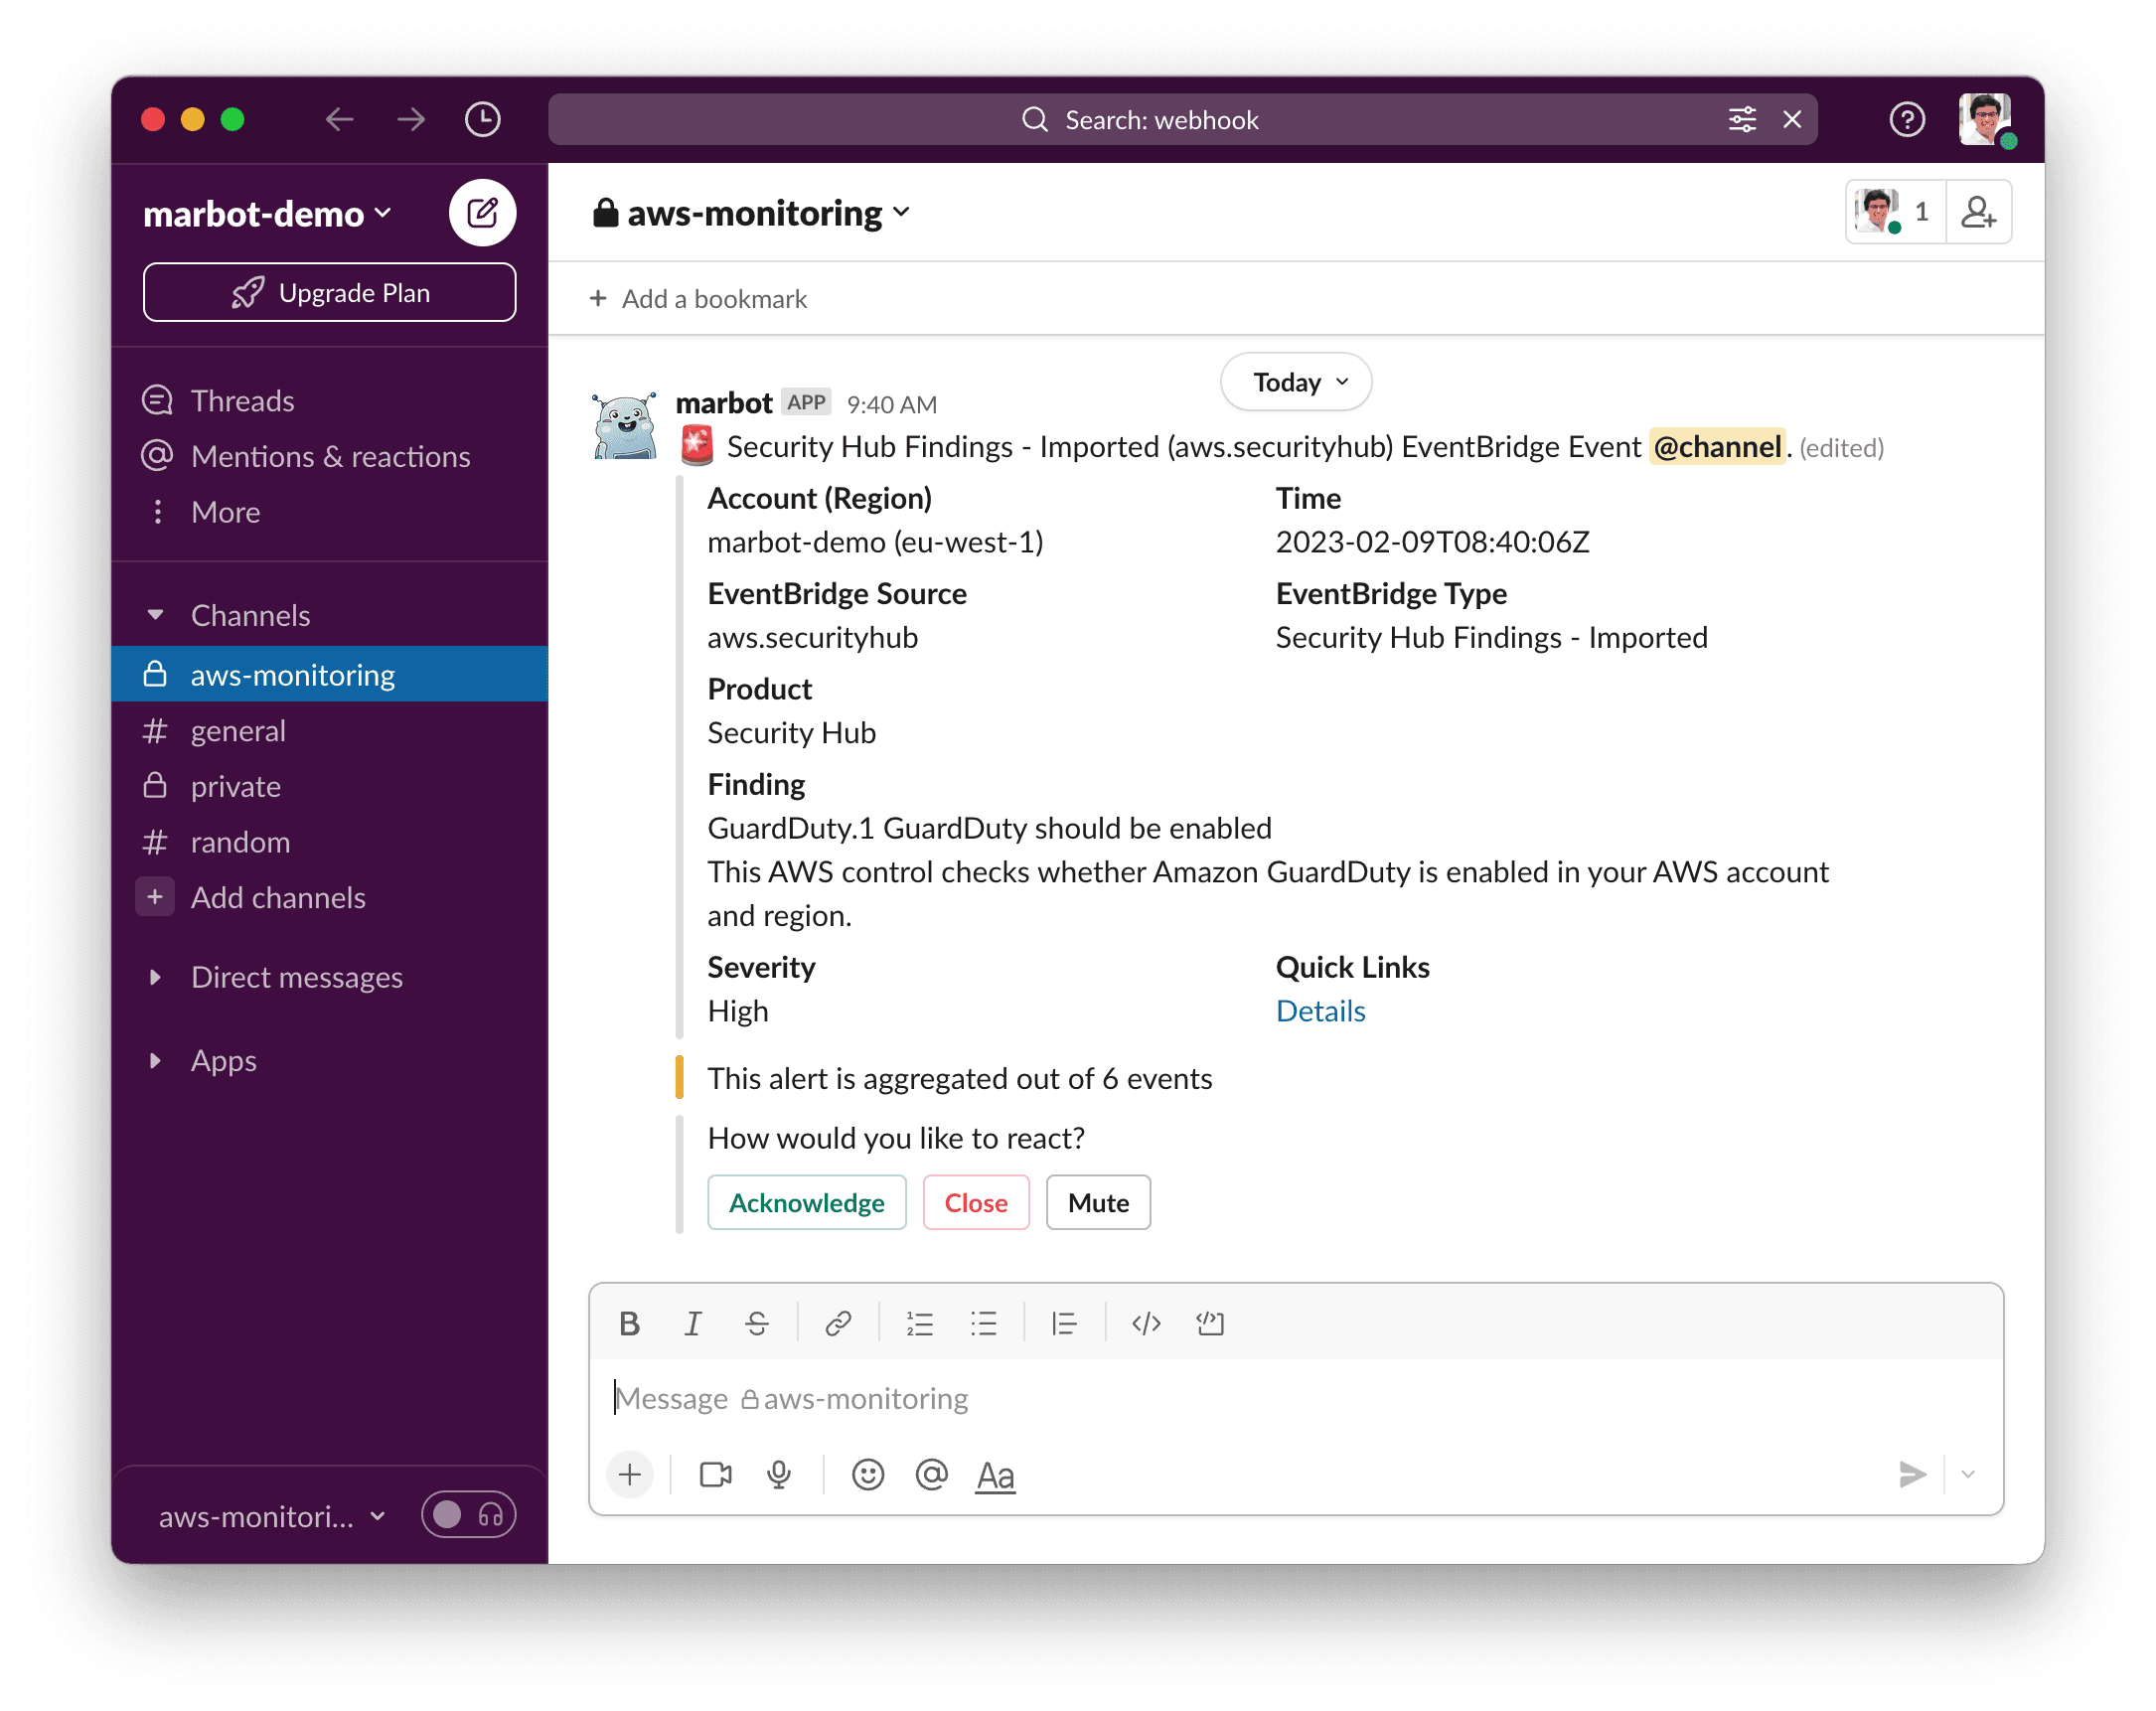Image resolution: width=2156 pixels, height=1711 pixels.
Task: Compose a new message
Action: [482, 212]
